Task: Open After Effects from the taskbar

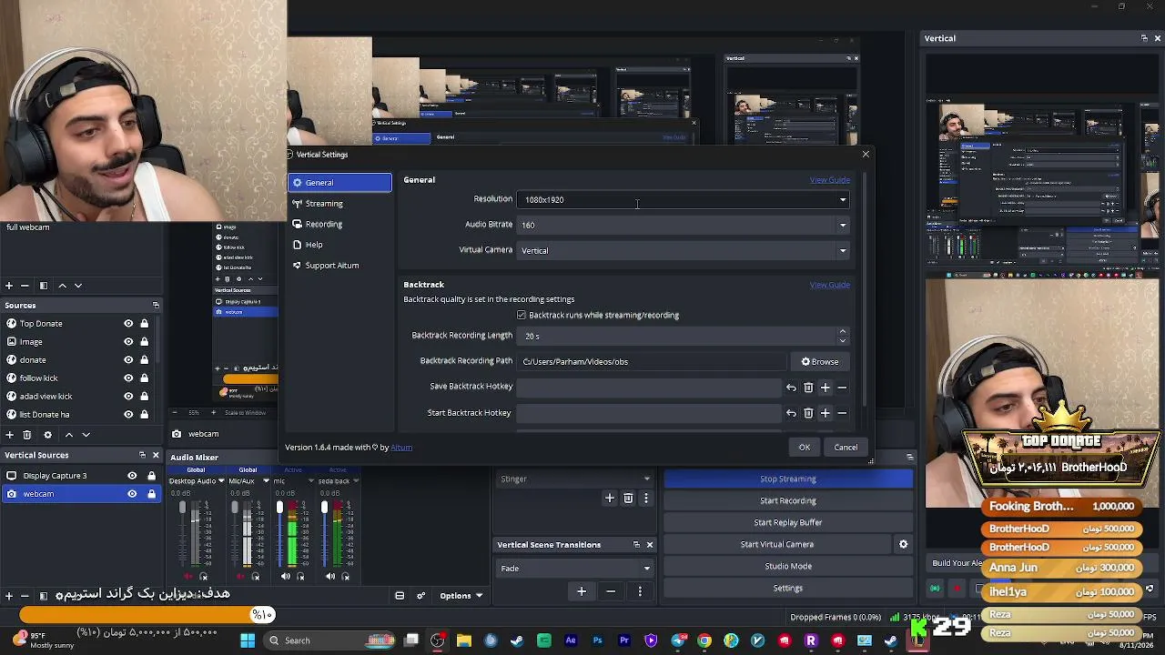Action: pyautogui.click(x=571, y=640)
